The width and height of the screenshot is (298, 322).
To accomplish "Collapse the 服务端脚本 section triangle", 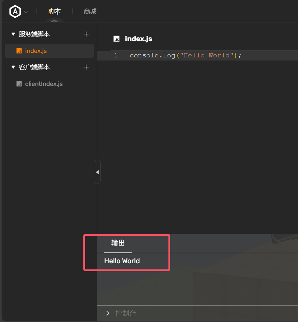I will [13, 34].
